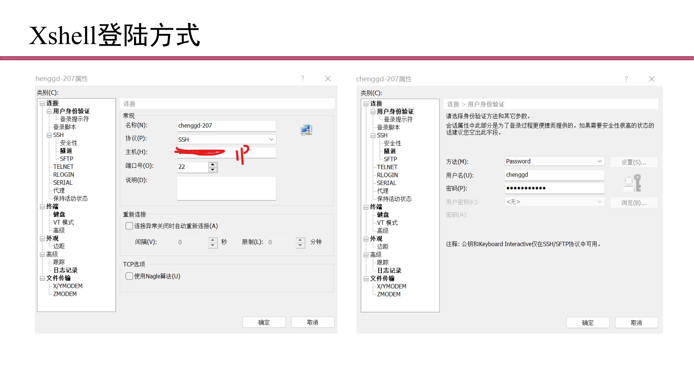Click 取消 button in left dialog
Screen dimensions: 694x390
(x=313, y=322)
